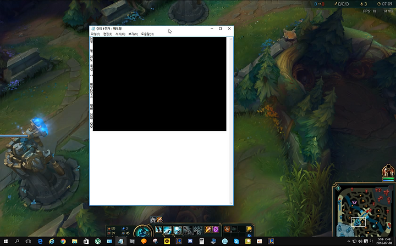The image size is (396, 246).
Task: Open the Calculator taskbar icon
Action: [x=201, y=242]
